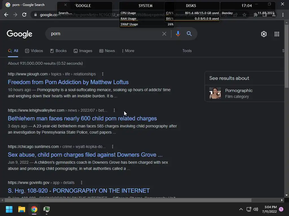Click the plough.com breadcrumb URL
The image size is (289, 216).
[52, 74]
